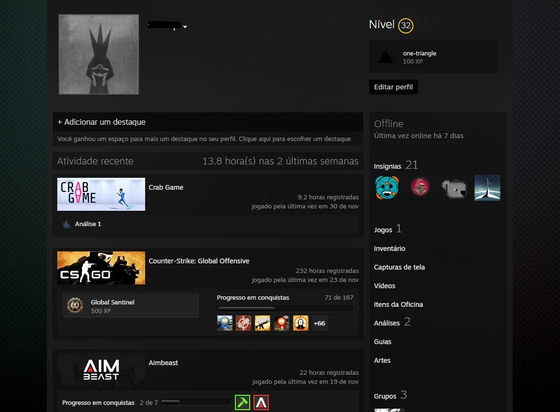560x412 pixels.
Task: Open Progresso em conquistas for CS:GO
Action: 253,298
